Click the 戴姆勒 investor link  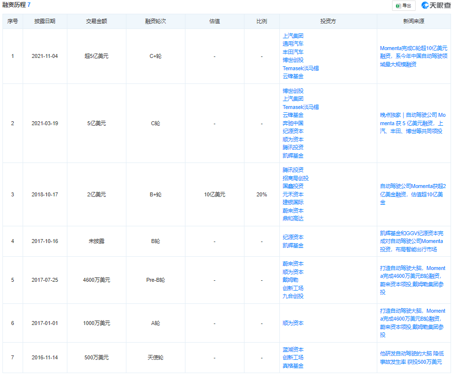click(x=290, y=280)
